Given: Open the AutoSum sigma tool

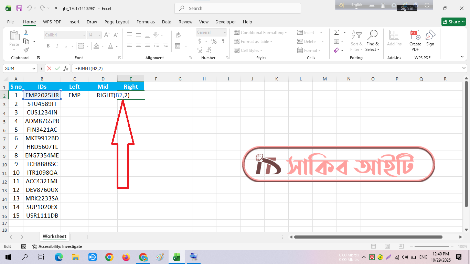Looking at the screenshot, I should pyautogui.click(x=336, y=32).
